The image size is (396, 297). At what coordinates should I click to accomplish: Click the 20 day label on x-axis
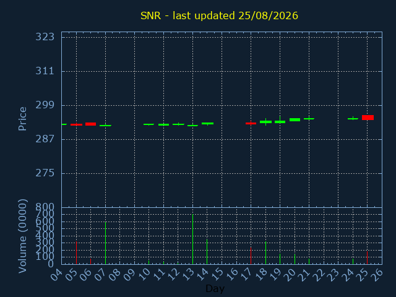tap(290, 275)
